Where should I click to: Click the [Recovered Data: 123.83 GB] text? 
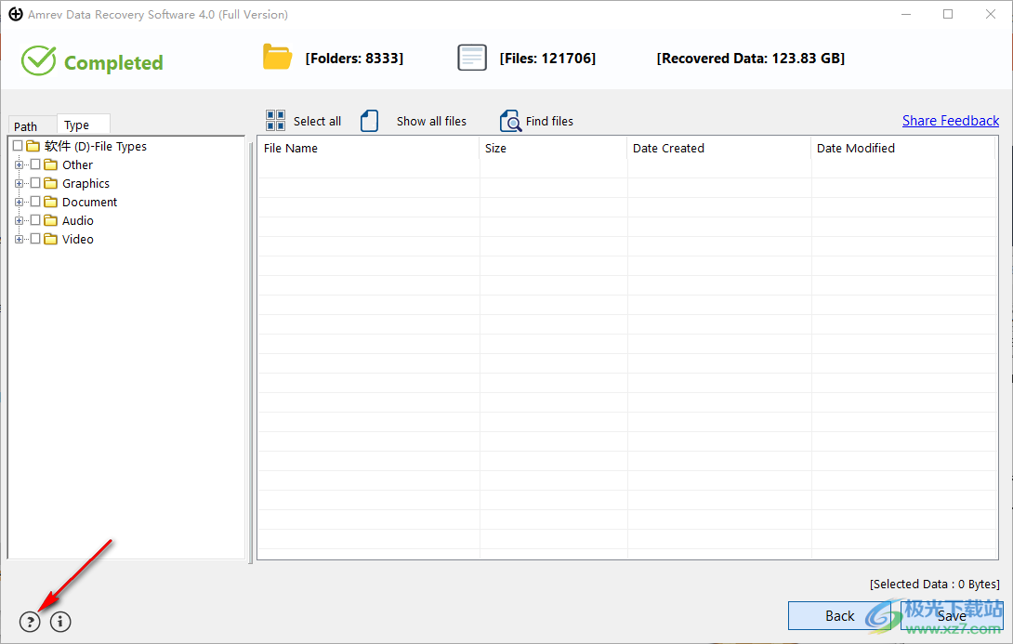tap(751, 59)
